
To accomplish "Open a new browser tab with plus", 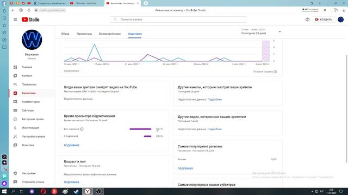I will pyautogui.click(x=146, y=3).
